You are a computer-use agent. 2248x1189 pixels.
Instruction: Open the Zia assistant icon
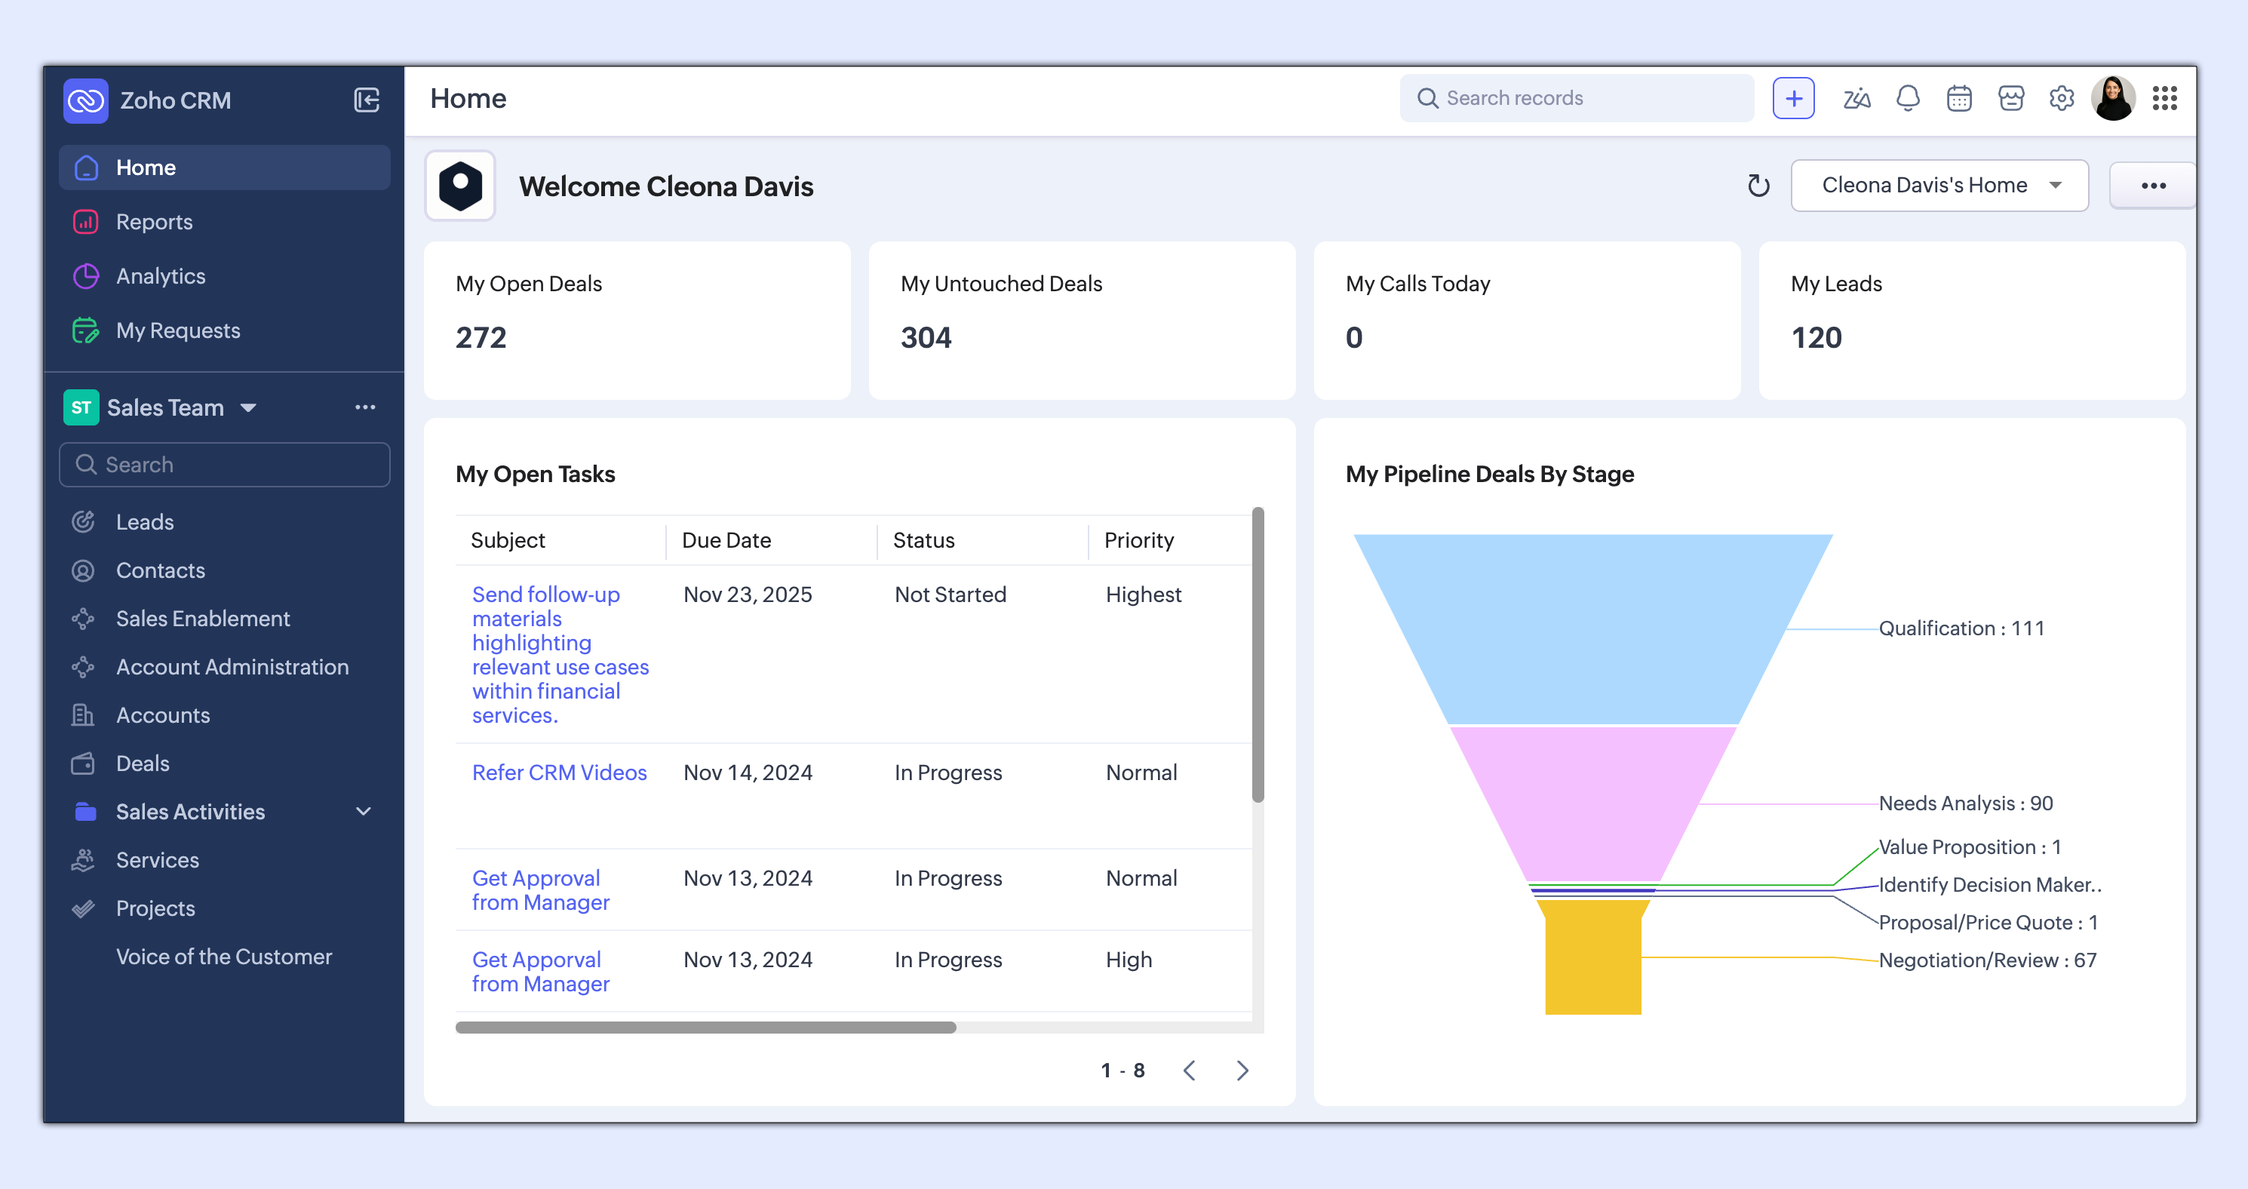click(1856, 98)
